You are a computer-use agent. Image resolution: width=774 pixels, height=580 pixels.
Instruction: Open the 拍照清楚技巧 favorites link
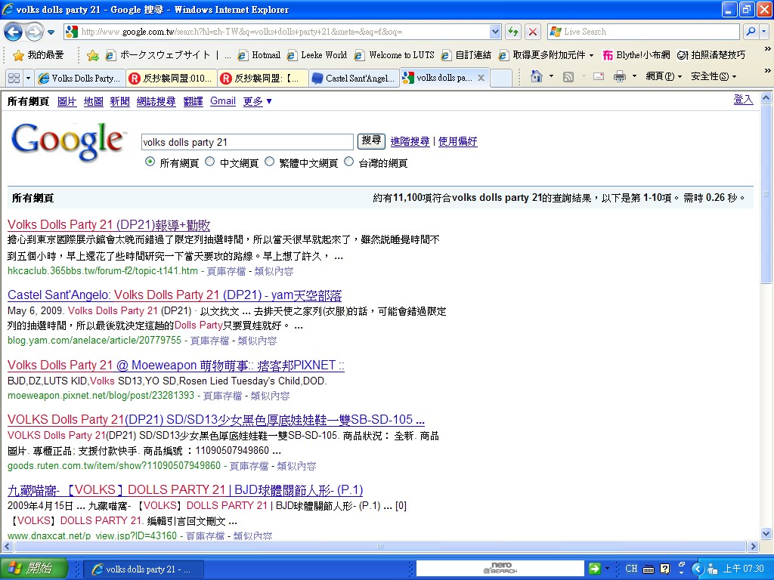click(x=711, y=55)
